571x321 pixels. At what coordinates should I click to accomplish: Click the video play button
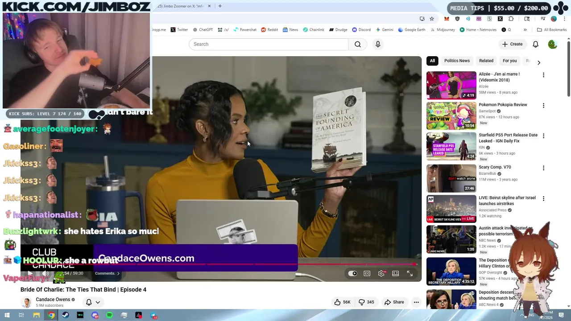click(x=30, y=273)
